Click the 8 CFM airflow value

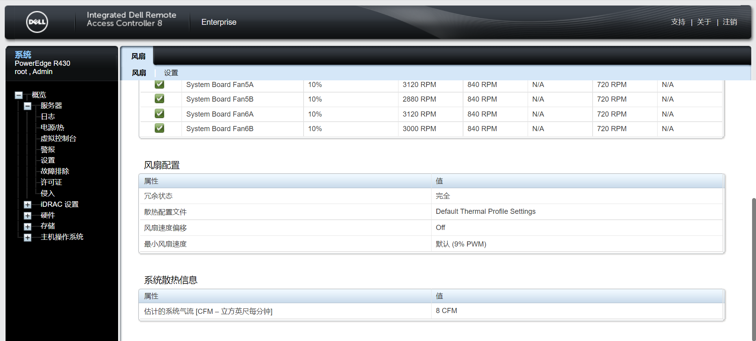click(x=446, y=311)
